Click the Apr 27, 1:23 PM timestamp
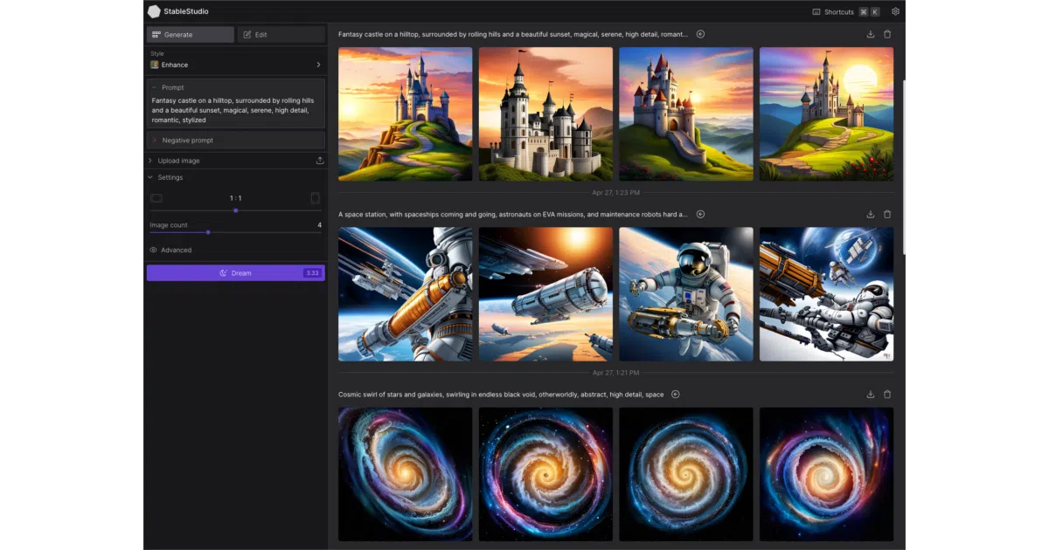Viewport: 1049px width, 550px height. (x=615, y=192)
